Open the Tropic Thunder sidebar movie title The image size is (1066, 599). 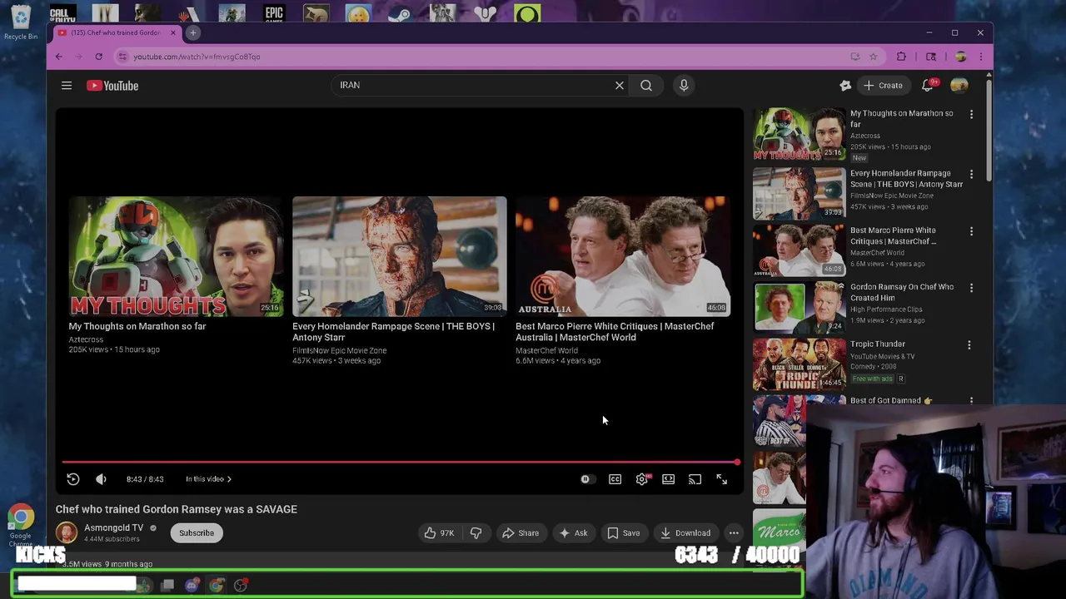pos(878,344)
